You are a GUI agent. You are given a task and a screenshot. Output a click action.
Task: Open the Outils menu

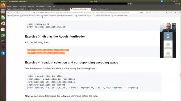pos(49,6)
